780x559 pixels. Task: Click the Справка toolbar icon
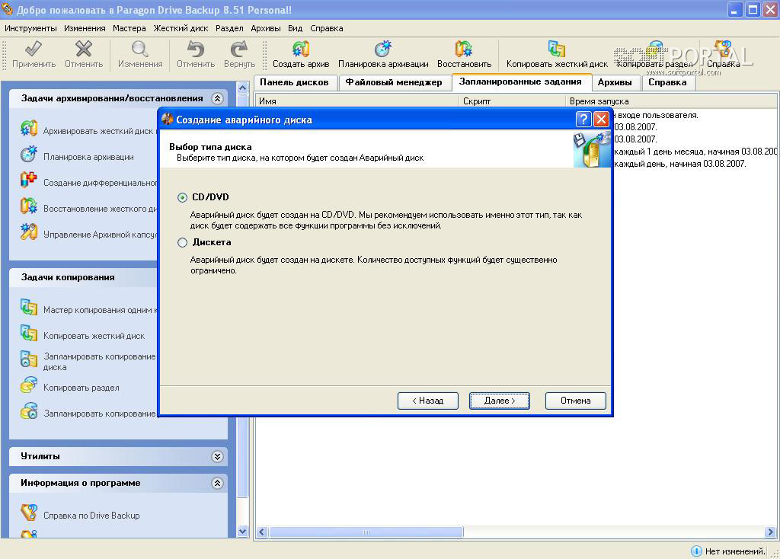pos(724,49)
